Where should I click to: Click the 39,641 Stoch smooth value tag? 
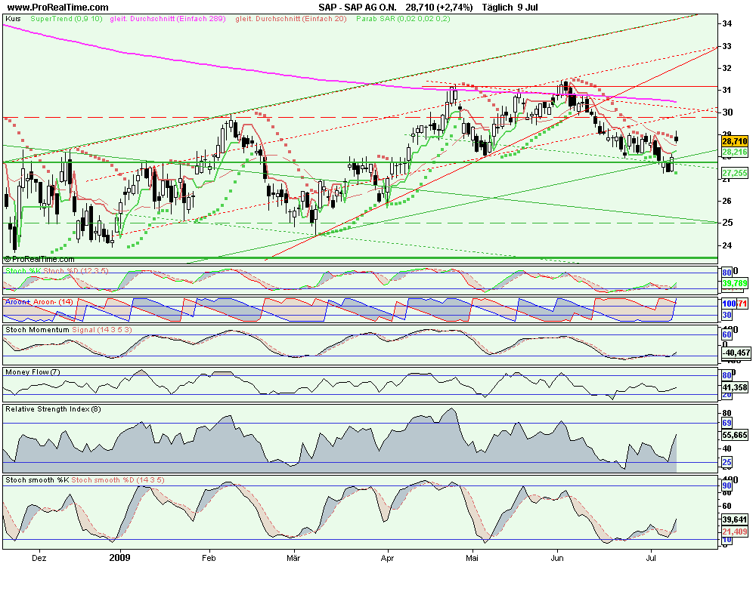pos(735,519)
